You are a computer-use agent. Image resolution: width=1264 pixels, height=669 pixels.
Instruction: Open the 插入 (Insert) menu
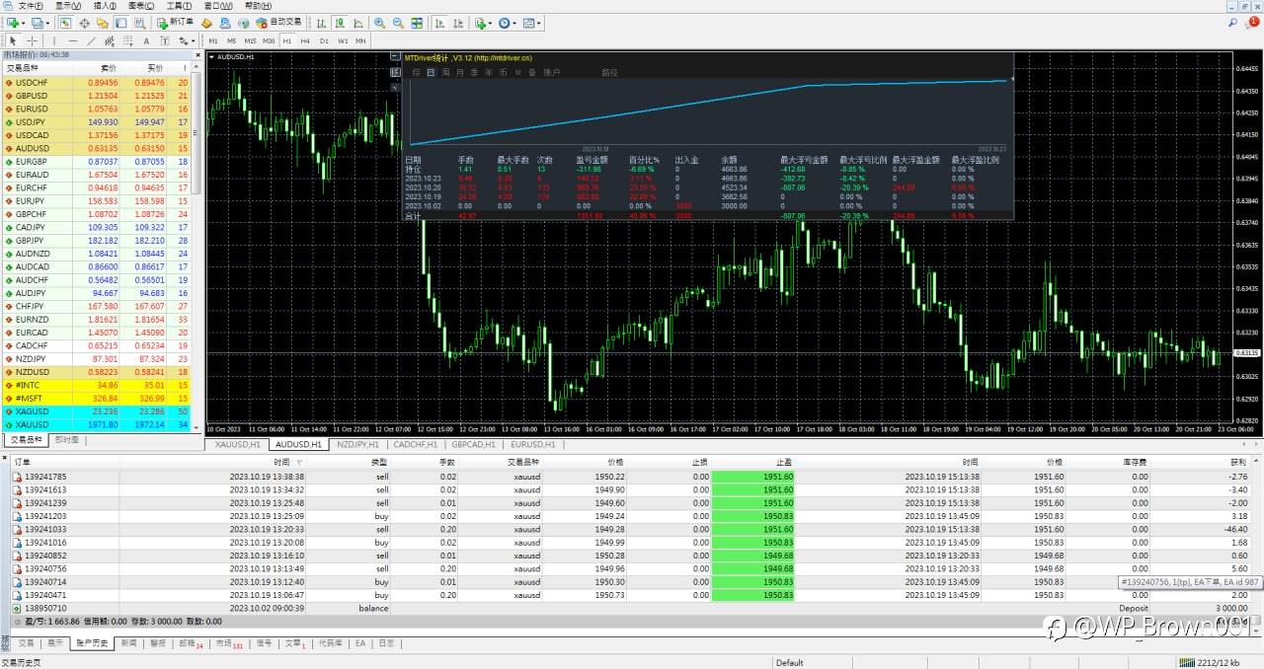103,6
